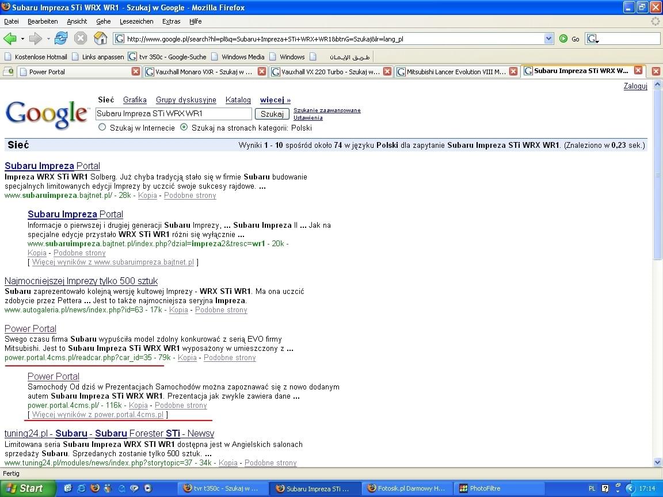Screen dimensions: 663x497
Task: Open the first Subaru Impreza Portal result
Action: [x=52, y=166]
